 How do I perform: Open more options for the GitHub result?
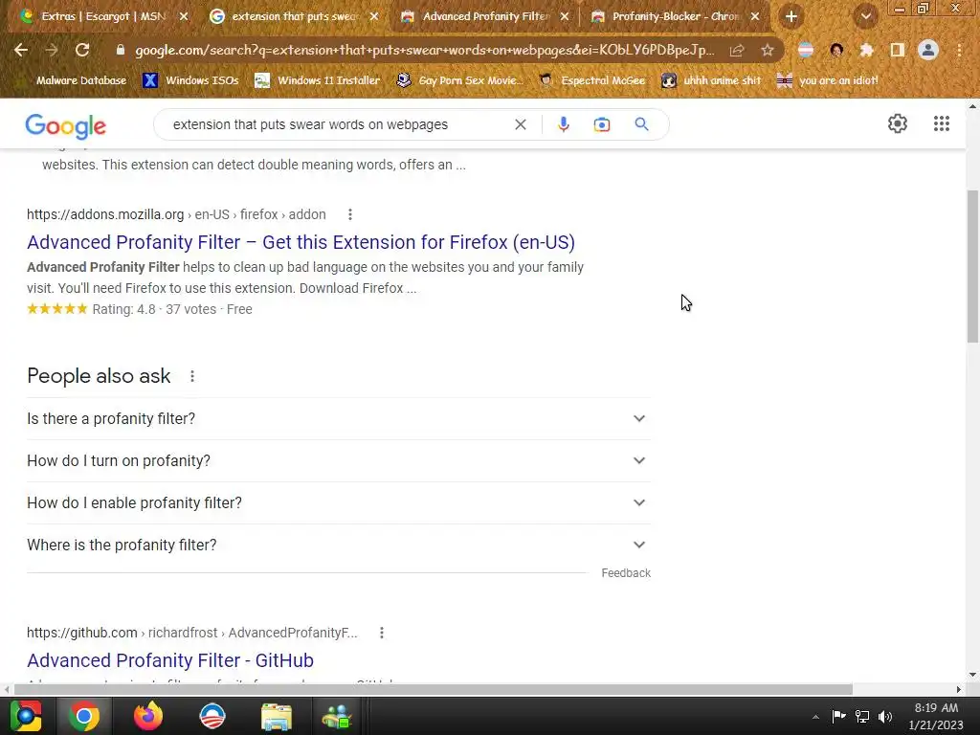[381, 633]
